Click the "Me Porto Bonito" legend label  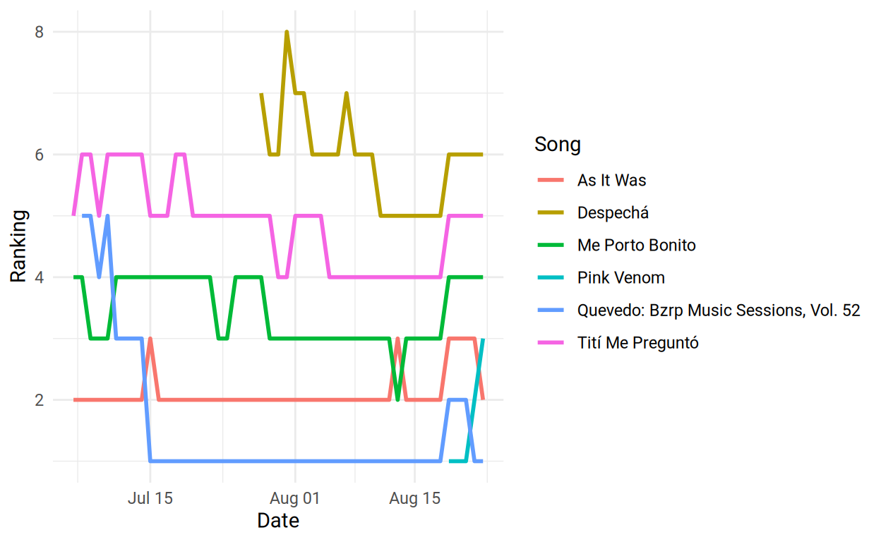(636, 246)
